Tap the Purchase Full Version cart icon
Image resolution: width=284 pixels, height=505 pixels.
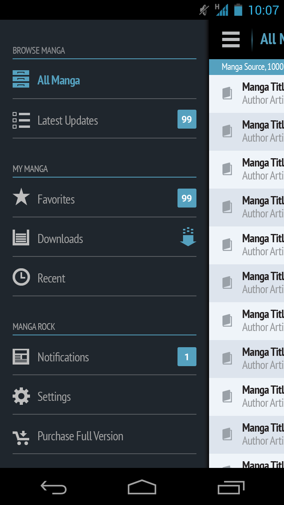pyautogui.click(x=21, y=437)
